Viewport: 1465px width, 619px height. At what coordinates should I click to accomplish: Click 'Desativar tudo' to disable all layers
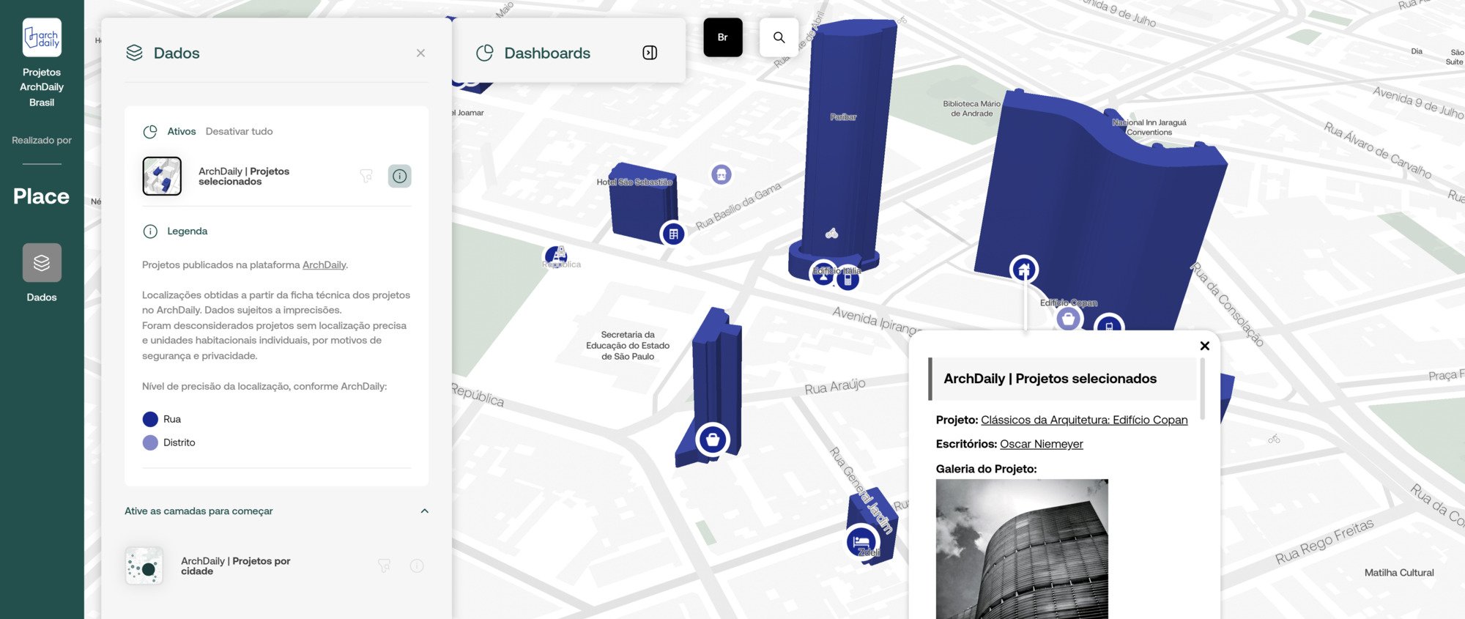tap(239, 131)
